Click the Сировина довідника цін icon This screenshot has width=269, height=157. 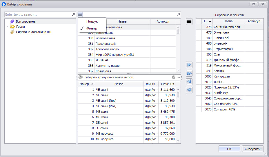tap(12, 32)
